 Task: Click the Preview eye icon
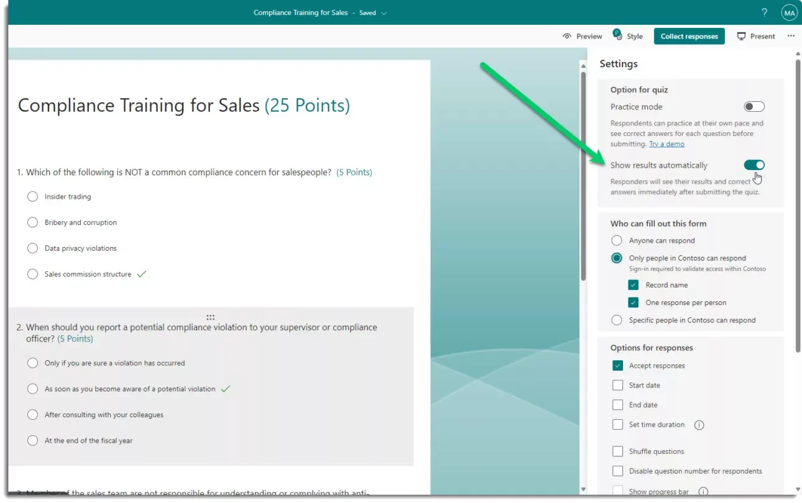[568, 36]
